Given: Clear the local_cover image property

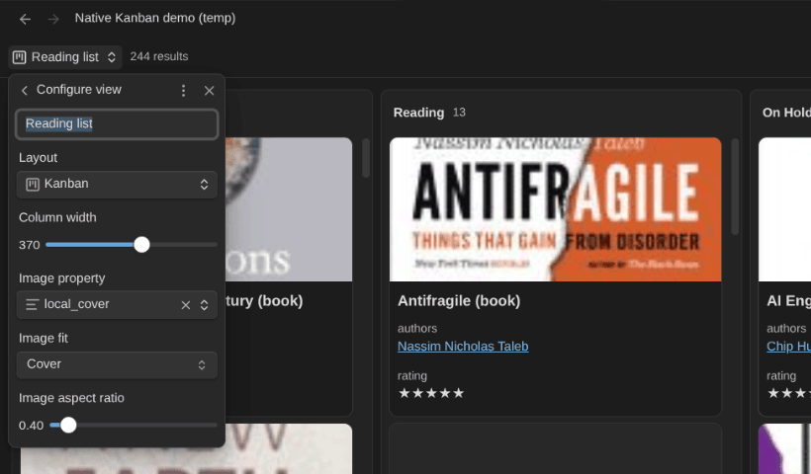Looking at the screenshot, I should [186, 305].
